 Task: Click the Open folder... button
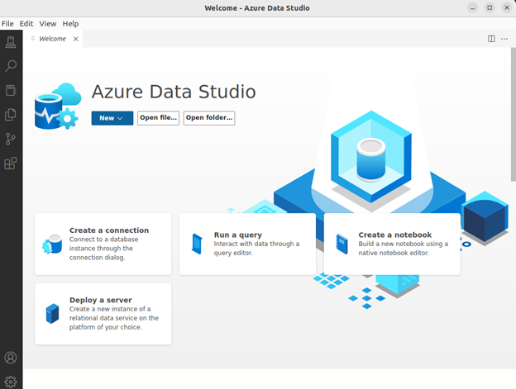[209, 118]
